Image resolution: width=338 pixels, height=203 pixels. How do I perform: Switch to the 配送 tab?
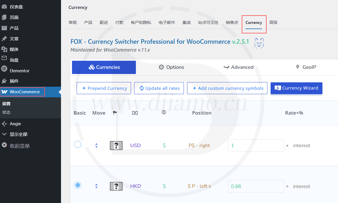(104, 22)
